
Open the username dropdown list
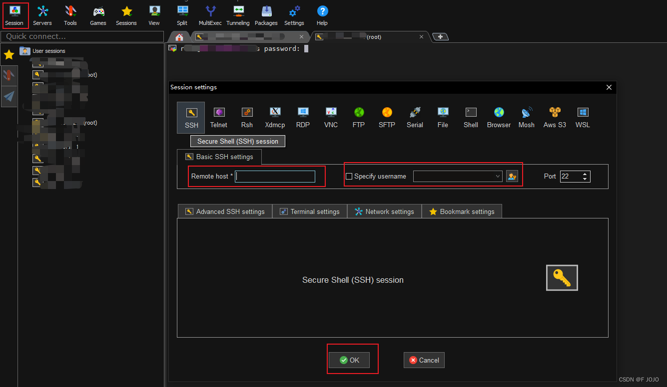click(x=458, y=176)
